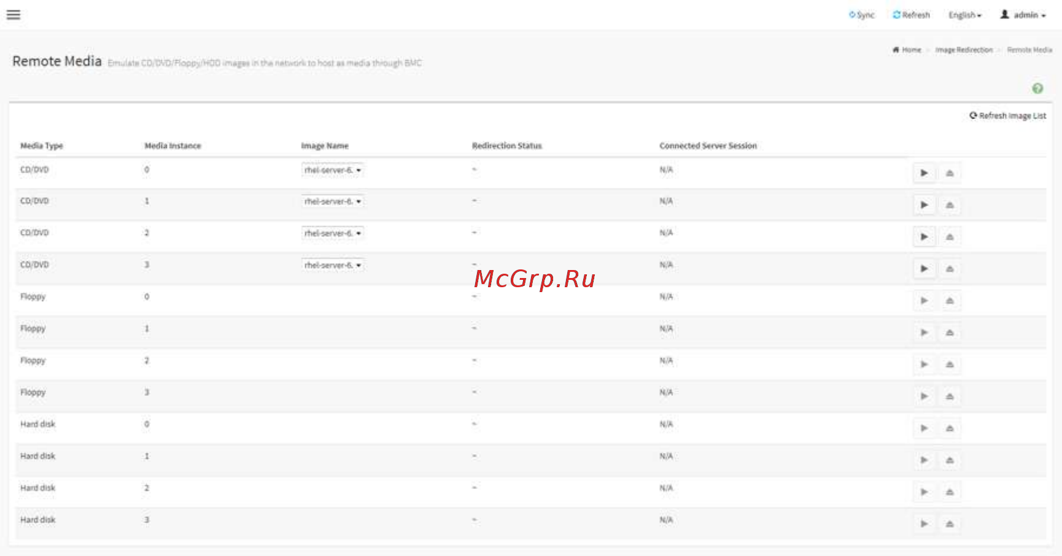Open the admin user menu
The image size is (1062, 556).
click(1023, 15)
